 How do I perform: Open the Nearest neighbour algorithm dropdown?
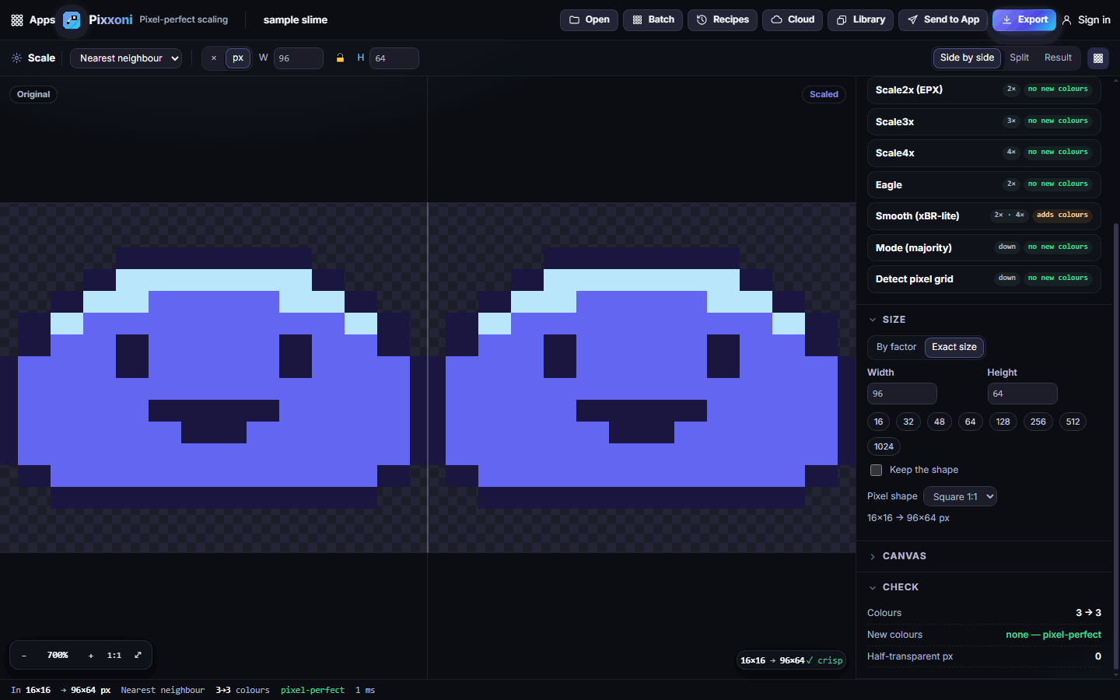(x=126, y=58)
